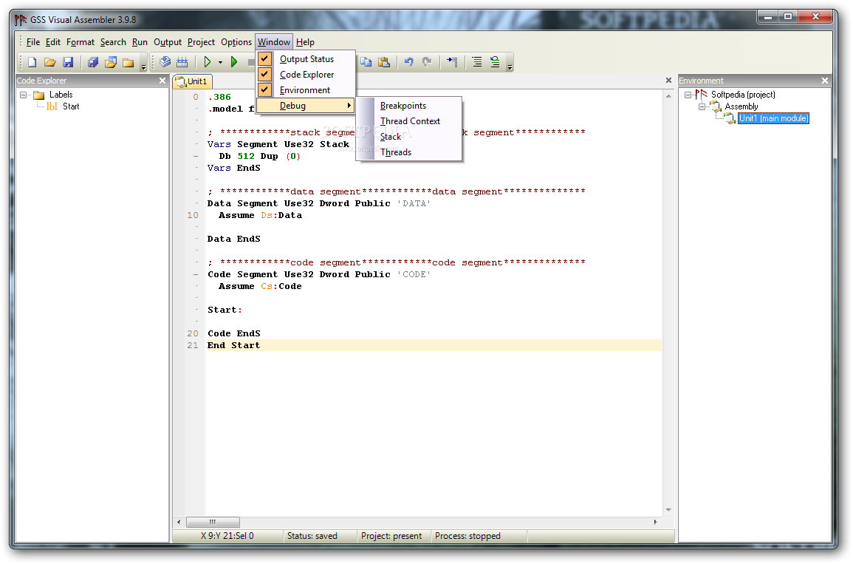Open the Project menu
The width and height of the screenshot is (853, 564).
click(x=202, y=42)
